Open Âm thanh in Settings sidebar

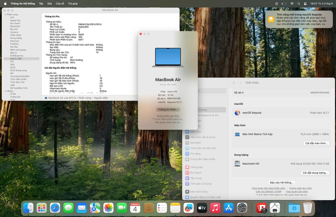[x=196, y=173]
